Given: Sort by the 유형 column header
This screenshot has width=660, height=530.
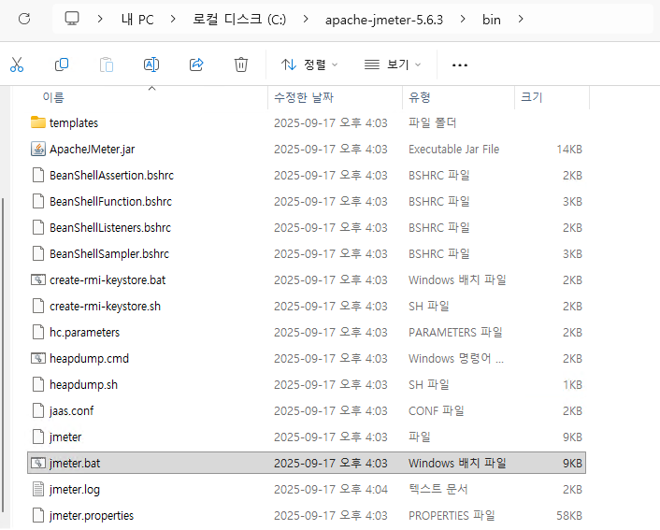Looking at the screenshot, I should click(x=419, y=97).
